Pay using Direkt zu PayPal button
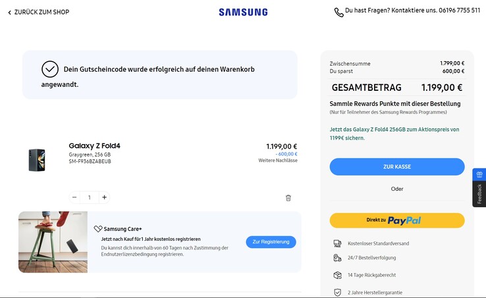This screenshot has width=486, height=298. point(396,220)
